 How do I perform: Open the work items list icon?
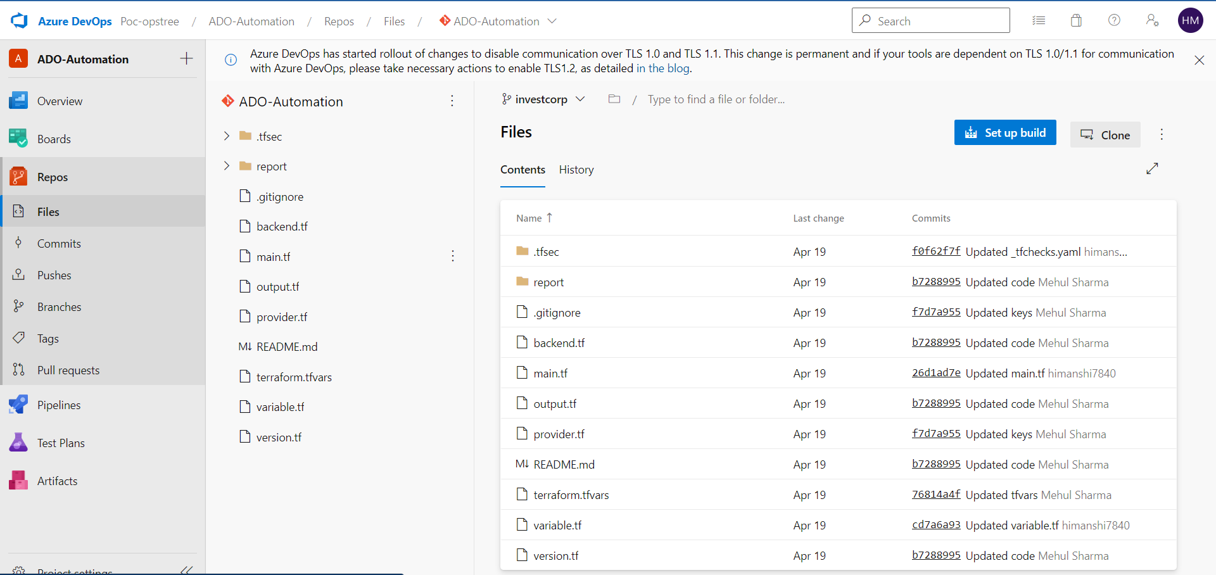point(1039,21)
